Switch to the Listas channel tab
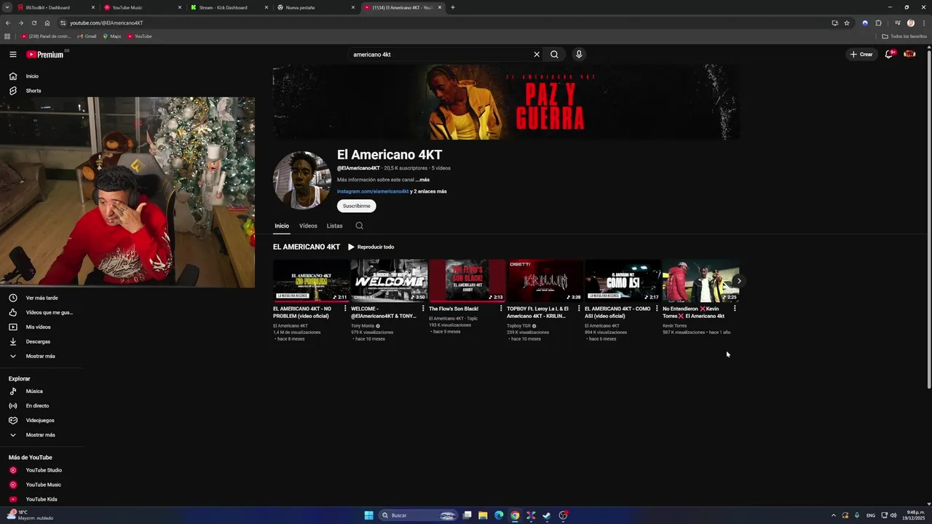This screenshot has width=932, height=524. 334,226
